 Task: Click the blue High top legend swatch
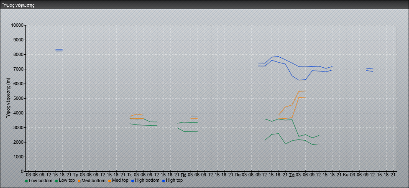coord(164,181)
